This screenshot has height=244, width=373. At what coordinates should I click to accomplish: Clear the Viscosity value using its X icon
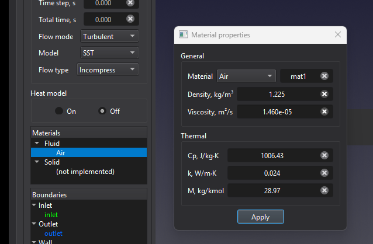(324, 111)
